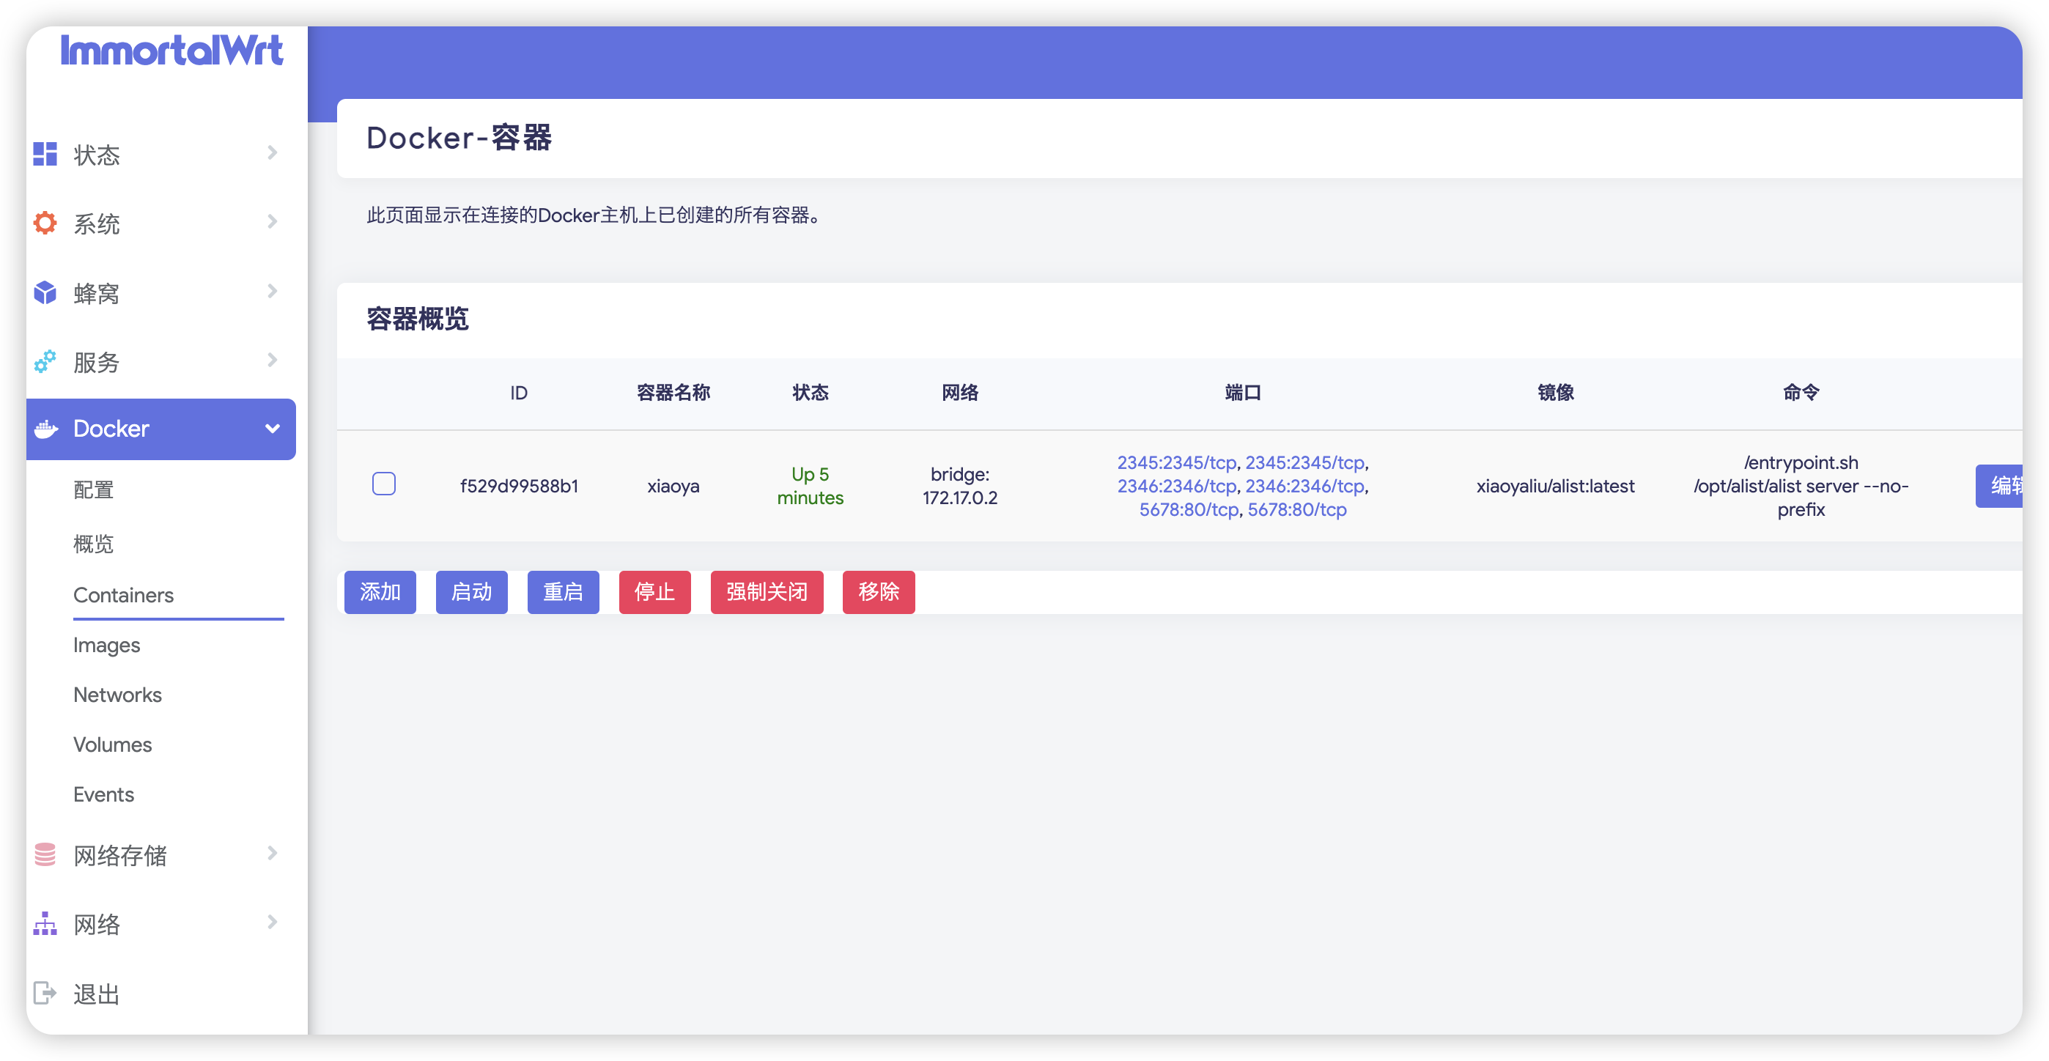Open the Containers submenu entry

point(123,595)
